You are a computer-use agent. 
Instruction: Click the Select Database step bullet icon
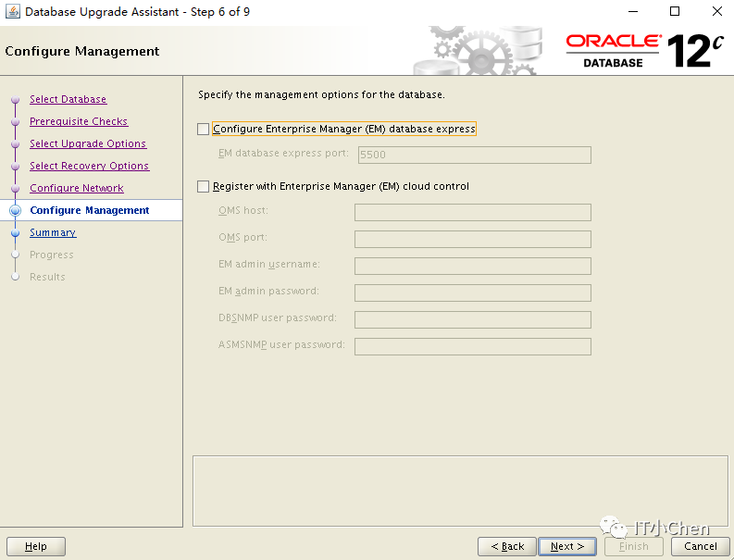(16, 100)
